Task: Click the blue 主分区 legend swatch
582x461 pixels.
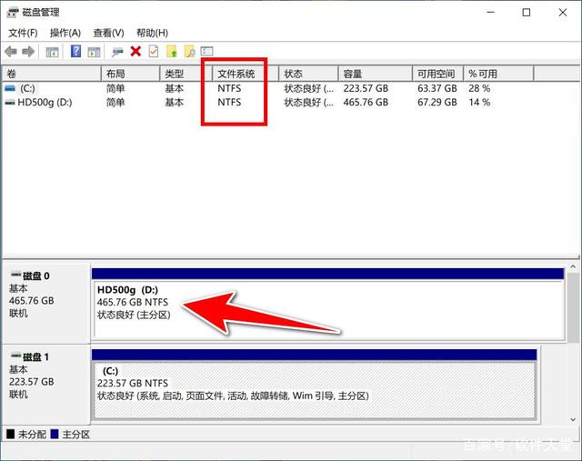Action: (x=55, y=434)
